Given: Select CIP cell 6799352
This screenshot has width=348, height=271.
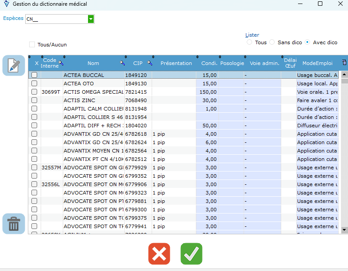Looking at the screenshot, I should point(138,176).
